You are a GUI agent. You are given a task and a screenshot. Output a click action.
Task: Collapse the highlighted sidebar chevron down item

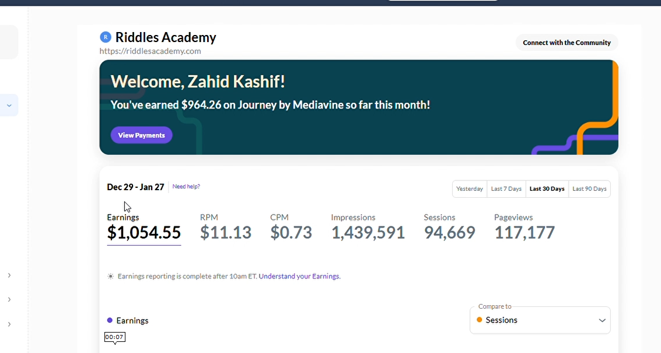pos(9,106)
